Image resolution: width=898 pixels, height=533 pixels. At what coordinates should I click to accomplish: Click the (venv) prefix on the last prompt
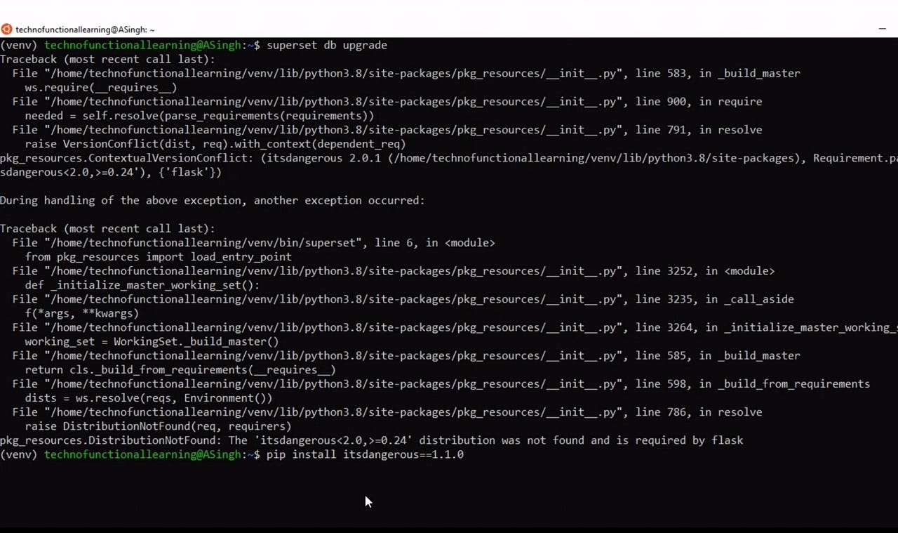point(19,454)
